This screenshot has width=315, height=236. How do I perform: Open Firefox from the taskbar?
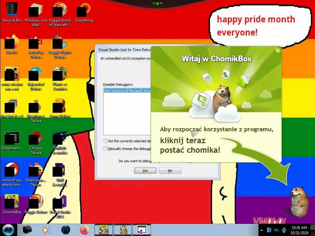pyautogui.click(x=85, y=230)
